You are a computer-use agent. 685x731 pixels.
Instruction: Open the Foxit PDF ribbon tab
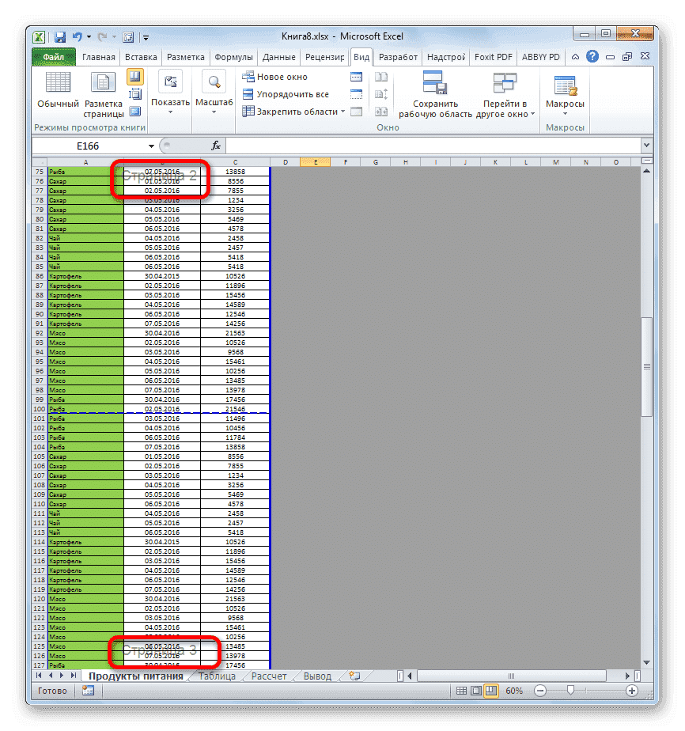[x=493, y=56]
